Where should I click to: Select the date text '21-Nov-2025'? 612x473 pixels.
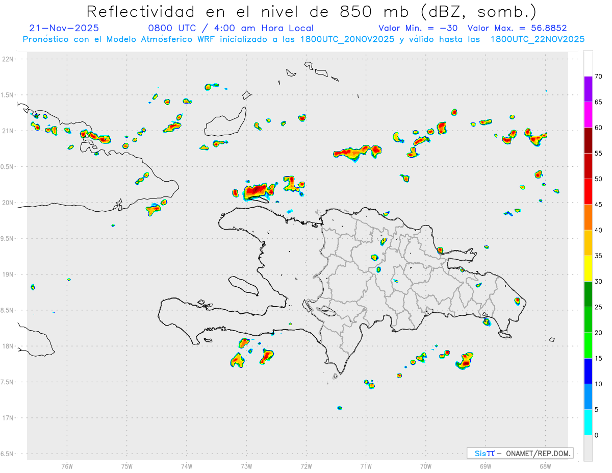(64, 28)
